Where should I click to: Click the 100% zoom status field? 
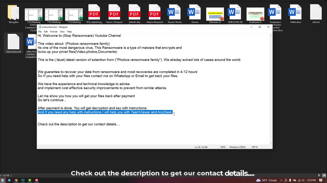pos(223,147)
